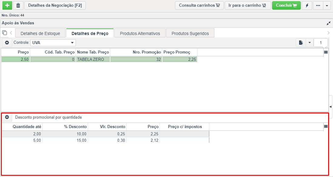Open the Produtos Sugeridos tab
333x177 pixels.
(190, 33)
